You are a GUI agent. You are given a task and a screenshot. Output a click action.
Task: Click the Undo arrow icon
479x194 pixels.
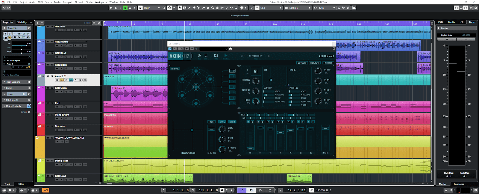point(4,8)
